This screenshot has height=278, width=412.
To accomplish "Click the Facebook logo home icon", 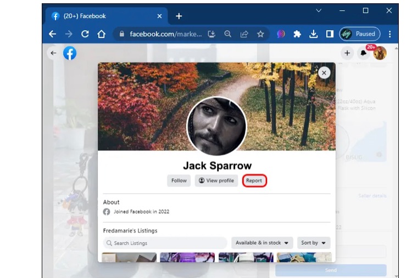I will [70, 53].
